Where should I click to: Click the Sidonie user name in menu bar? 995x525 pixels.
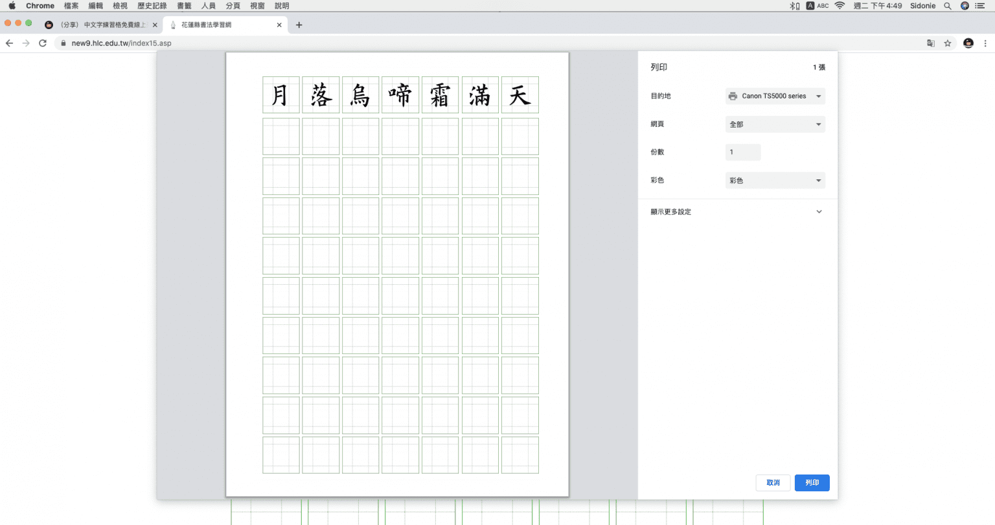[922, 6]
